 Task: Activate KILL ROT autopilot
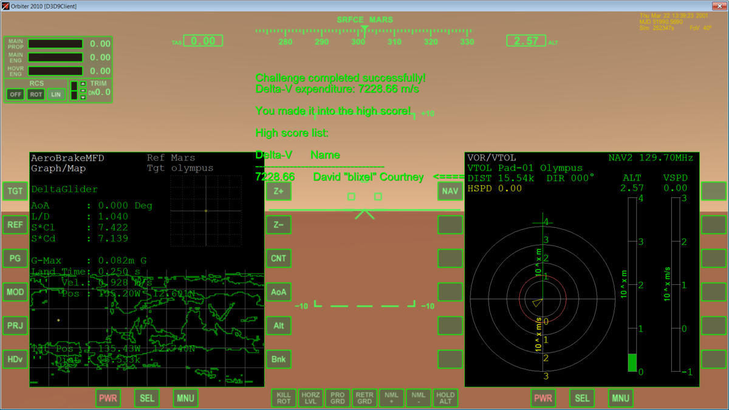click(x=284, y=398)
